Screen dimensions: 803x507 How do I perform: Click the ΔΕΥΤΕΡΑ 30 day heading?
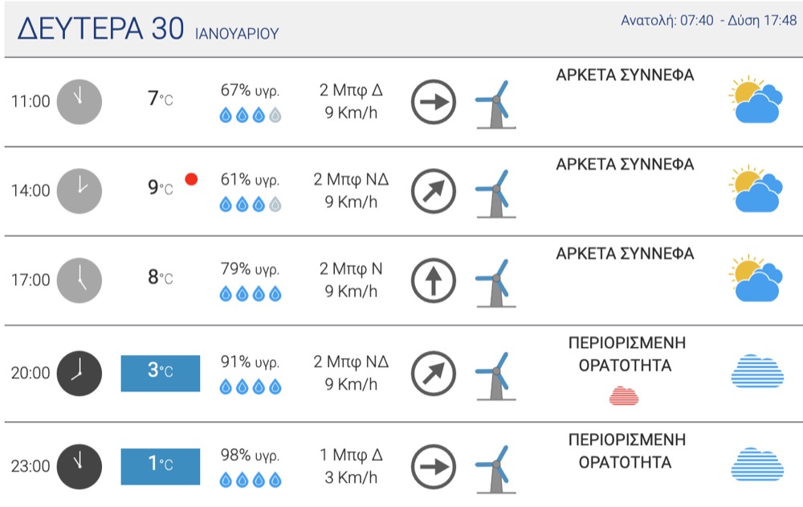100,28
